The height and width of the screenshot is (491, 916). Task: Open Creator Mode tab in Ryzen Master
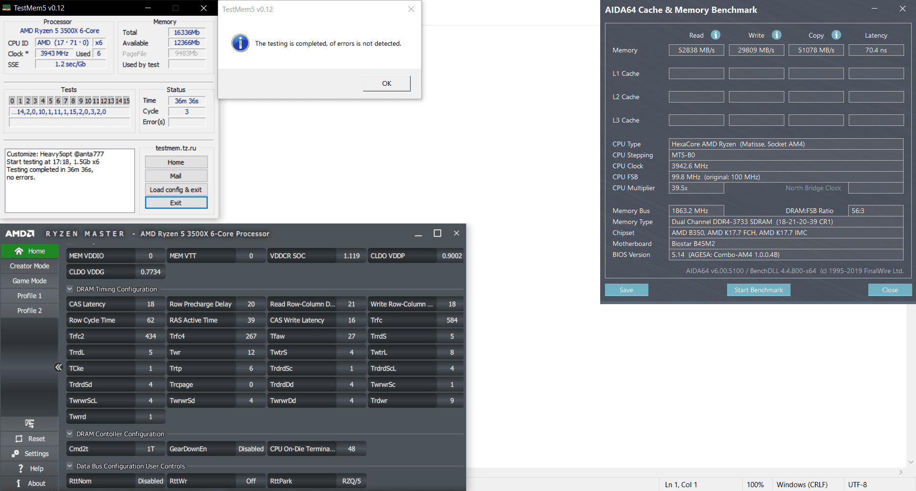tap(30, 266)
